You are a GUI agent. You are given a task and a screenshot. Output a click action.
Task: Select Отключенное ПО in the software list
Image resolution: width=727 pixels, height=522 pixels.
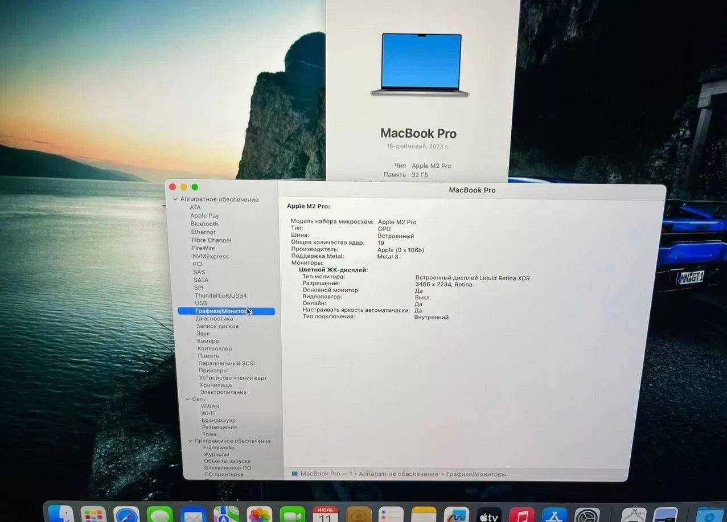pos(228,467)
